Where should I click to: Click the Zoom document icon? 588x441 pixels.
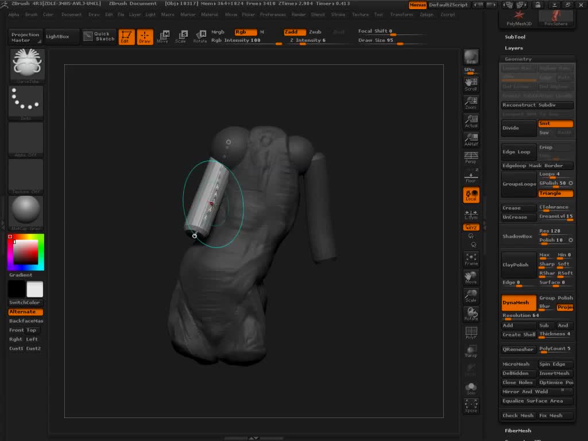[471, 103]
